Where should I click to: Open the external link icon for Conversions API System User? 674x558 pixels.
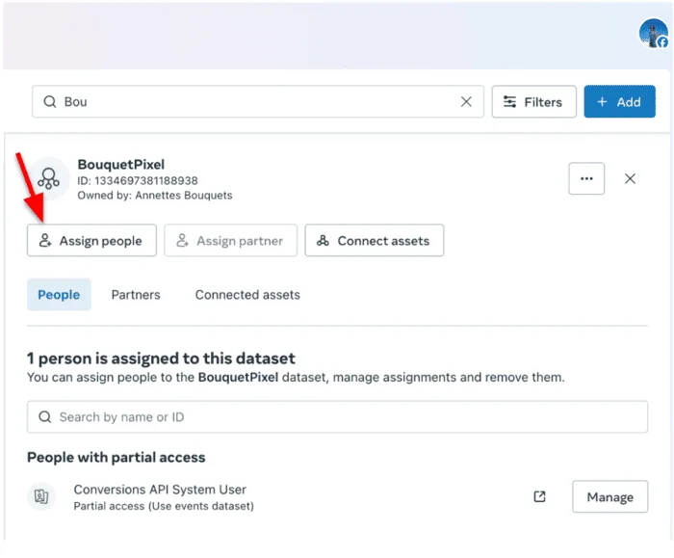(x=539, y=496)
